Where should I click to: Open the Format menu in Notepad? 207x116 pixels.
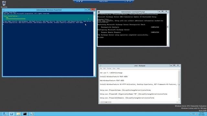click(x=109, y=68)
